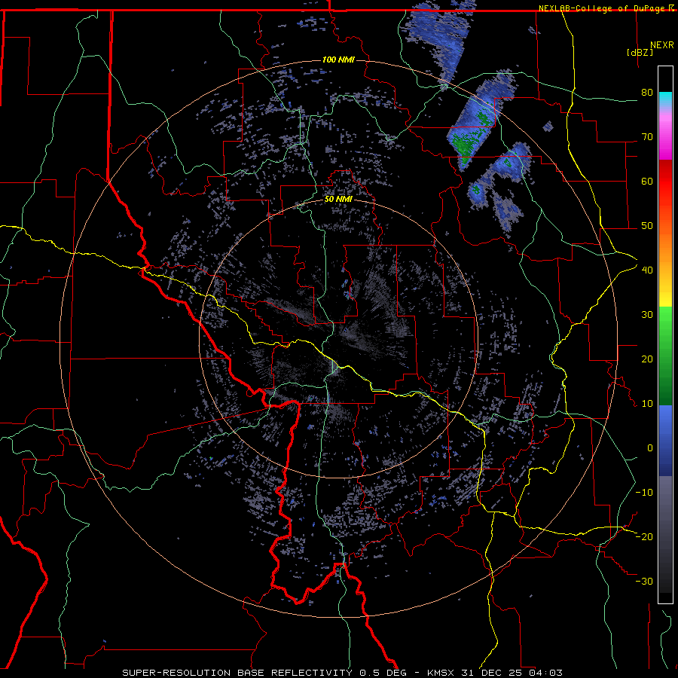Click the '0' value on the dBZ scale

(650, 448)
